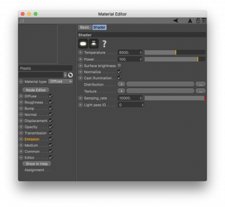This screenshot has height=207, width=225.
Task: Select the Editor channel
Action: (29, 157)
